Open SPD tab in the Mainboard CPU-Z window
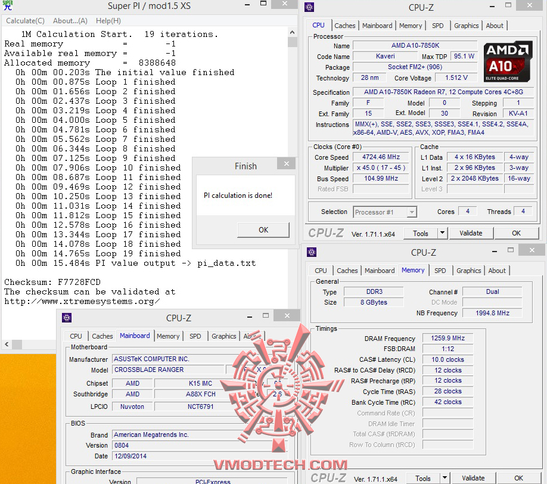547x484 pixels. pyautogui.click(x=195, y=336)
